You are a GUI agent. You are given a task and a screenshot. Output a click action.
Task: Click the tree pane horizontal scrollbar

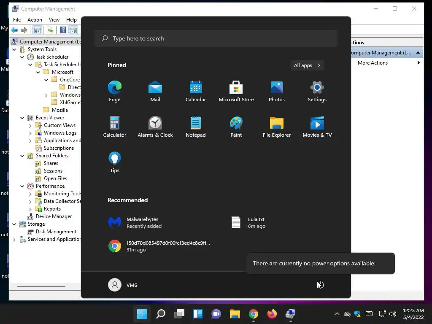(x=41, y=286)
